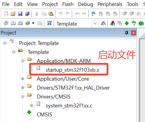Select the Application/User/Core folder label
The image size is (145, 122).
click(x=63, y=79)
